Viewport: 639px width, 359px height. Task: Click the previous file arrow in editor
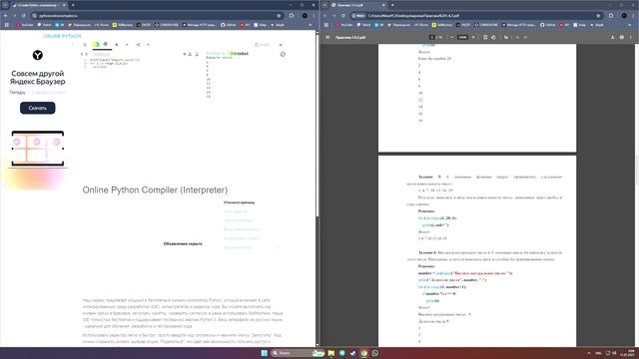coord(82,54)
